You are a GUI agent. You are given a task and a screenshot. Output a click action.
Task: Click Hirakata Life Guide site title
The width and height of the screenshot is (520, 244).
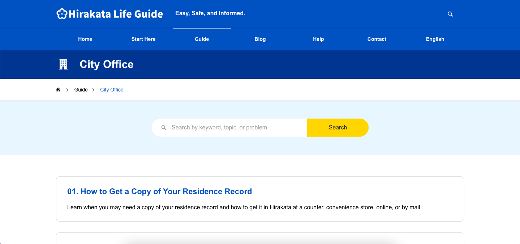116,14
